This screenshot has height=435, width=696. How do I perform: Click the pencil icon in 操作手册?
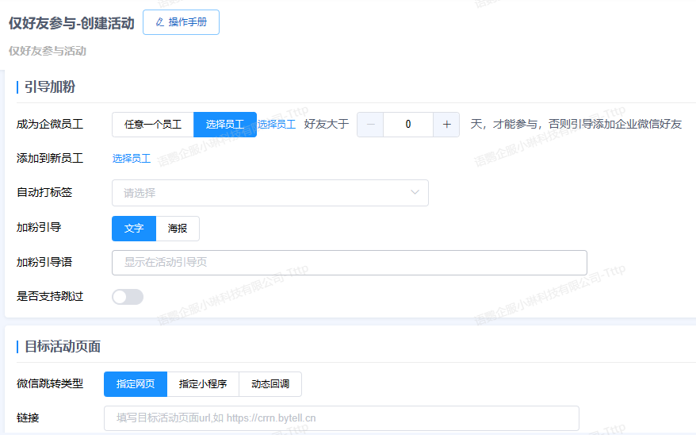[x=160, y=22]
